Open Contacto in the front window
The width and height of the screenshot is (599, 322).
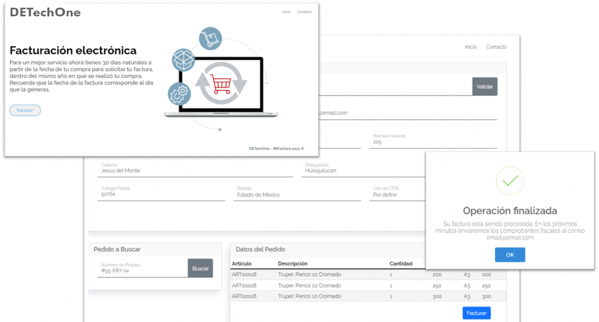pos(304,12)
